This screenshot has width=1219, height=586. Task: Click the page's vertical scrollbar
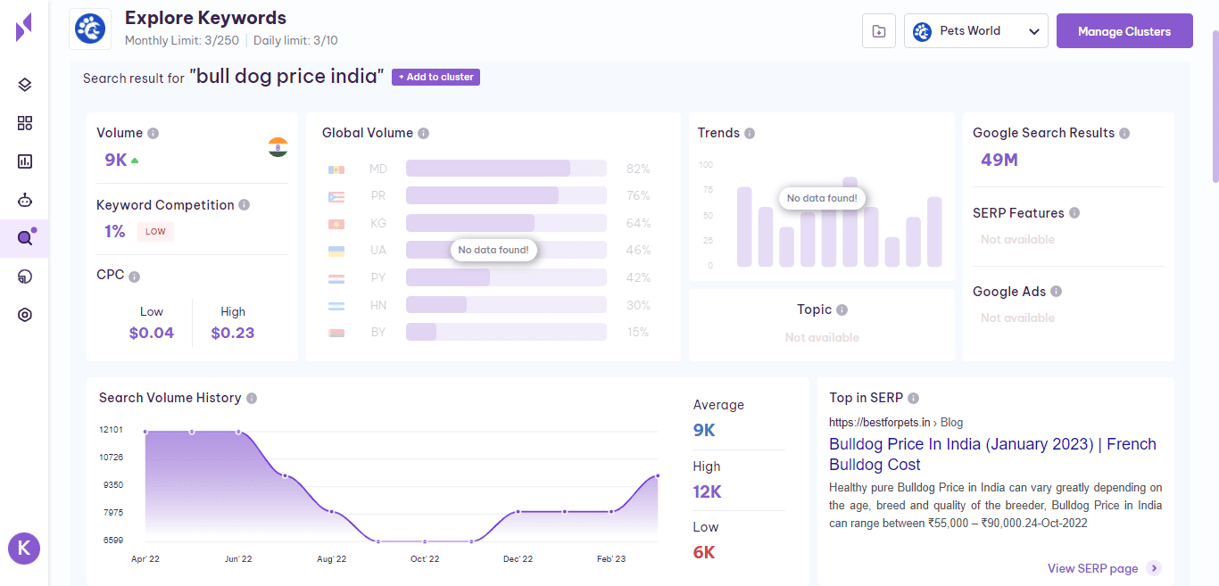[1215, 107]
